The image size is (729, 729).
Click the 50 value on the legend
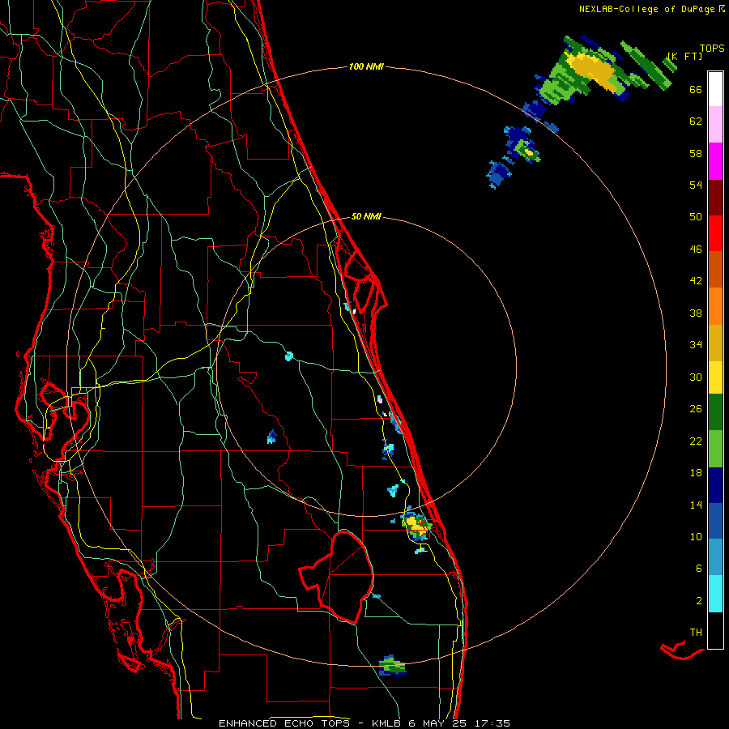click(x=696, y=217)
